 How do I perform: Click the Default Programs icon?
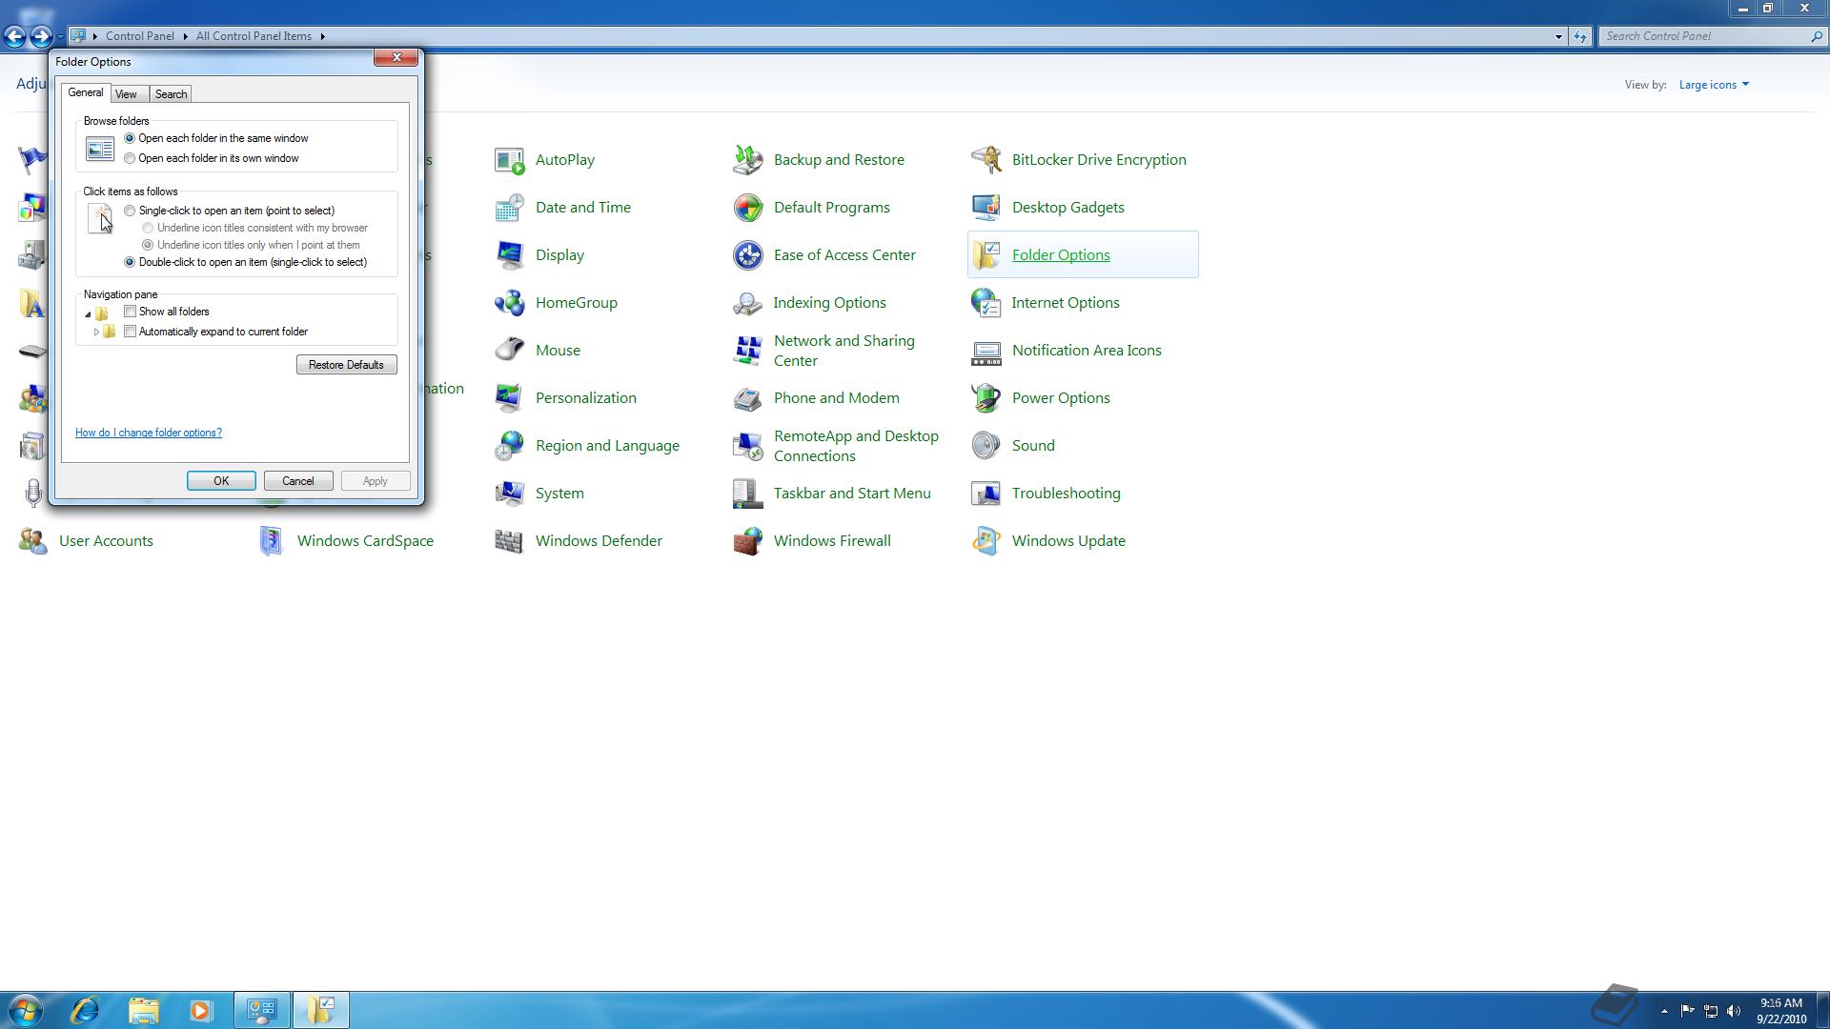click(748, 208)
